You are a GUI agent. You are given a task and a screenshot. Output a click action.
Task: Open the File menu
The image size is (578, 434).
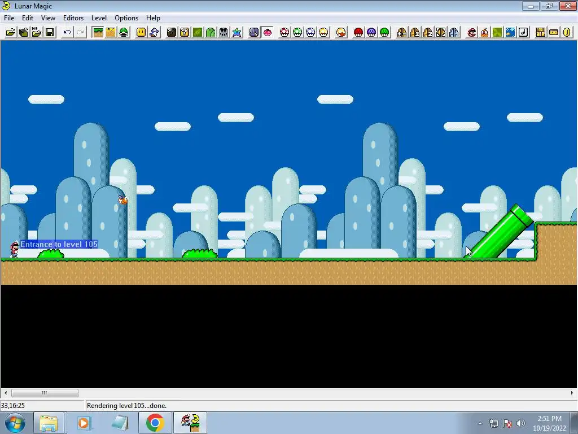pos(9,18)
